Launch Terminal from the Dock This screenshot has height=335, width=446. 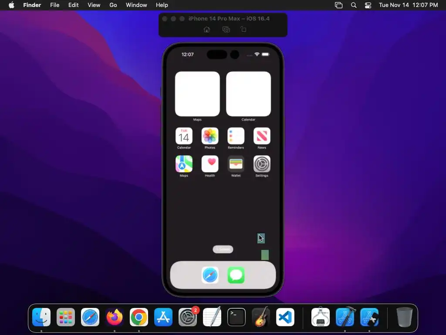237,317
